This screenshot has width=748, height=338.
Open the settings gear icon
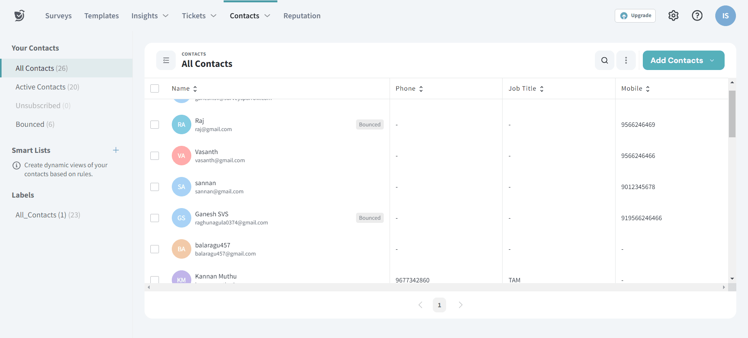[x=673, y=16]
